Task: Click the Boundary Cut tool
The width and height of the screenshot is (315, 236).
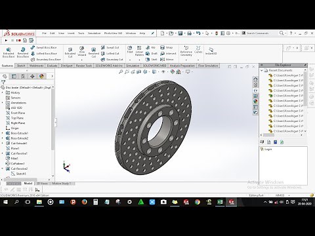Action: [112, 60]
